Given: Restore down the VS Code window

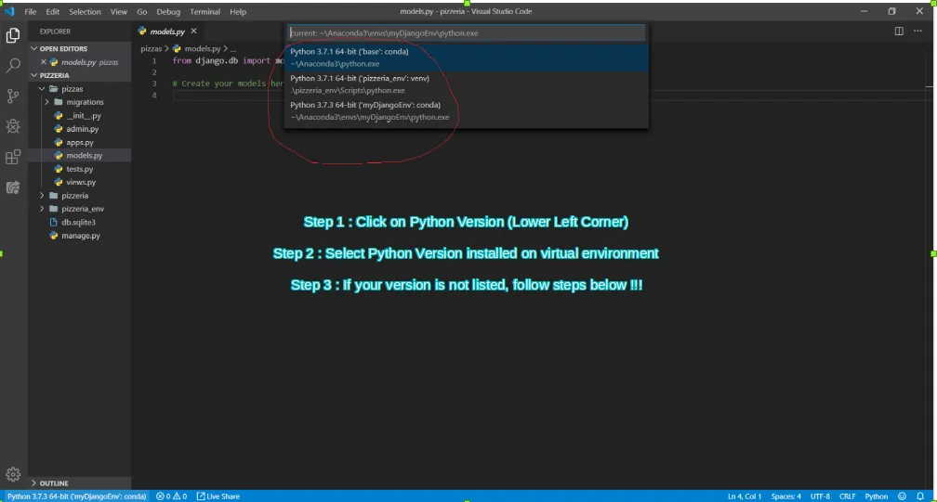Looking at the screenshot, I should click(891, 11).
